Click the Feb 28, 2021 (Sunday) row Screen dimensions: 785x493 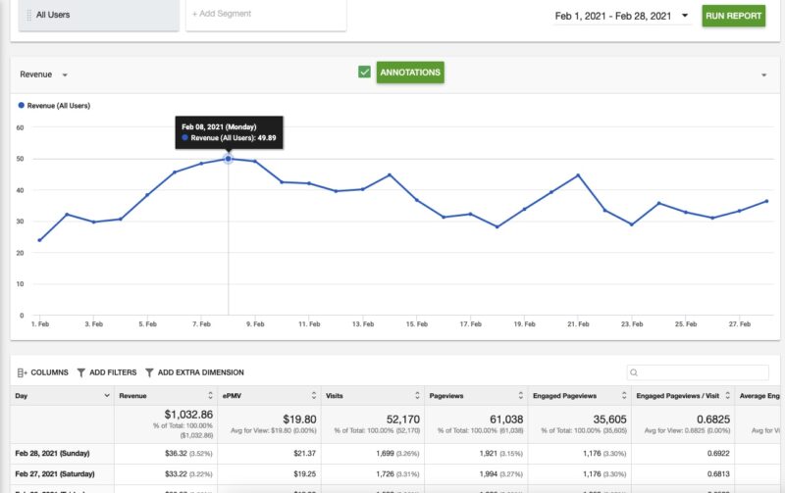click(x=397, y=454)
